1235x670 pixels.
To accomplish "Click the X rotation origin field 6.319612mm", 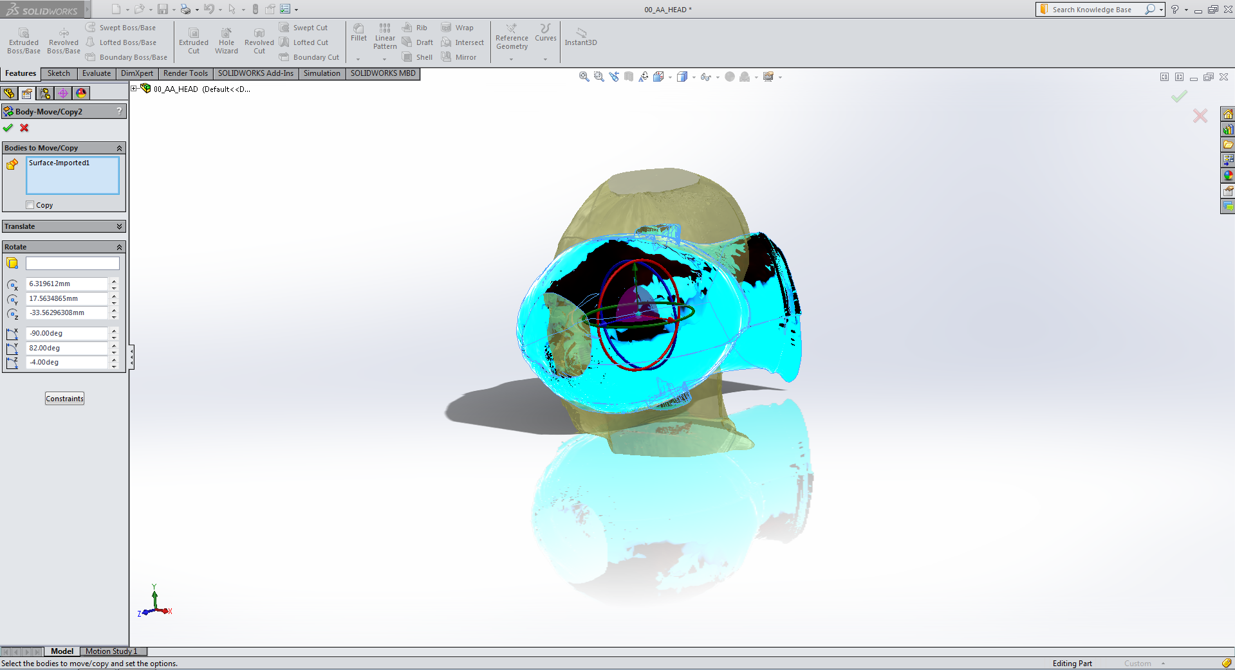I will (67, 284).
